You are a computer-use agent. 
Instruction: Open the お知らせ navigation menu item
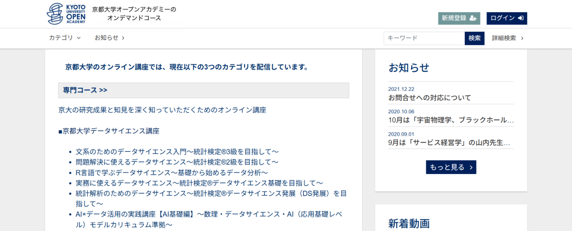tap(109, 38)
